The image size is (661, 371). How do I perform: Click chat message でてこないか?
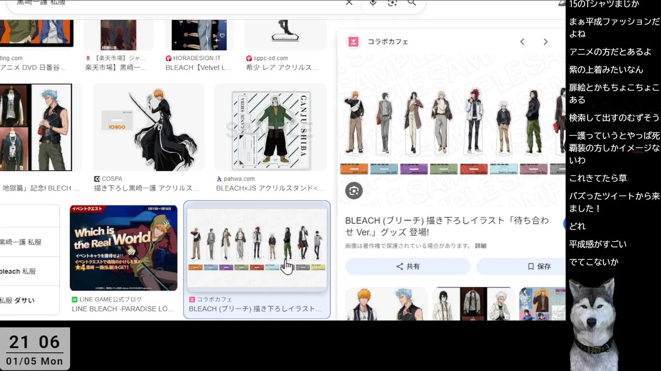(x=594, y=262)
